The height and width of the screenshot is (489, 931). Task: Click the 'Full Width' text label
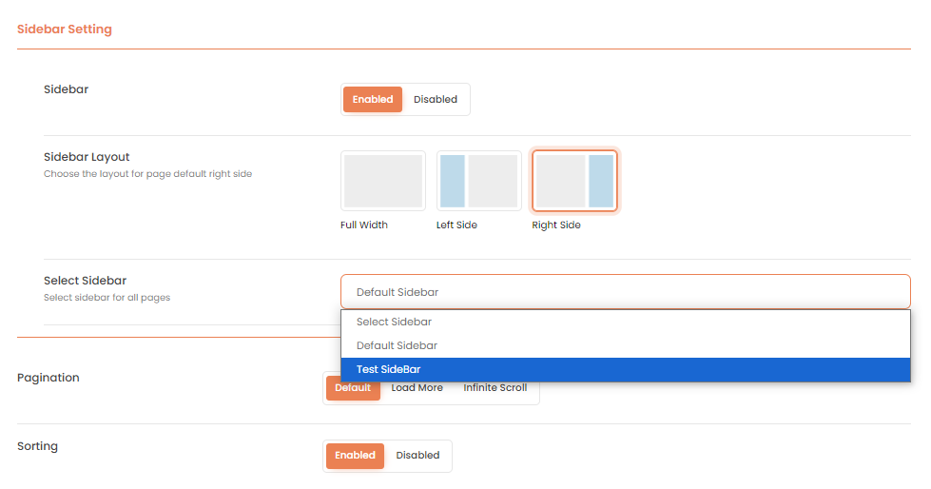pos(364,225)
